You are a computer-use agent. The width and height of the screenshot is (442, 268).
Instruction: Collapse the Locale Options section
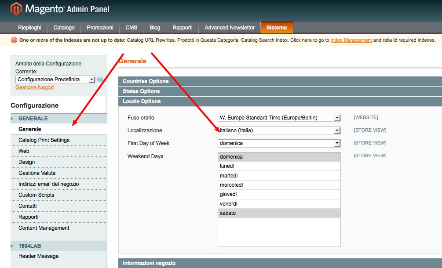point(142,101)
